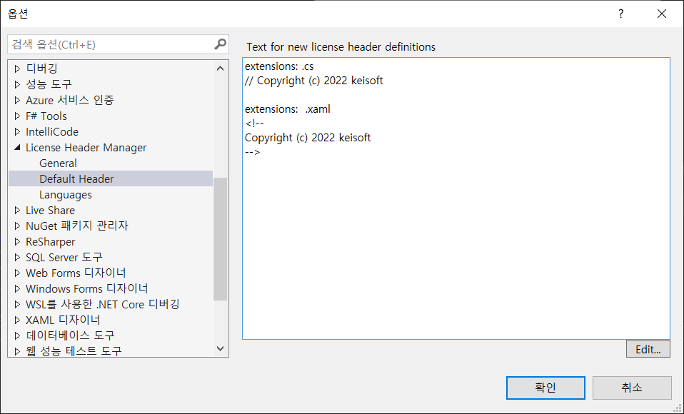The width and height of the screenshot is (684, 414).
Task: Expand the WSL .NET Core 디버깅 node
Action: coord(17,304)
